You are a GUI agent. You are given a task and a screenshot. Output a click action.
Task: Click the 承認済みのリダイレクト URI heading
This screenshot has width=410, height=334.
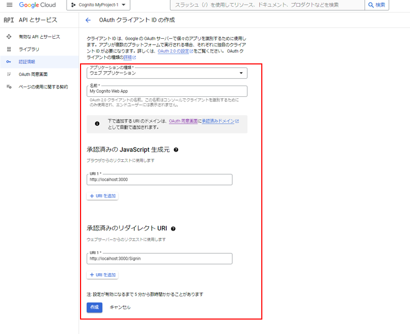click(127, 228)
